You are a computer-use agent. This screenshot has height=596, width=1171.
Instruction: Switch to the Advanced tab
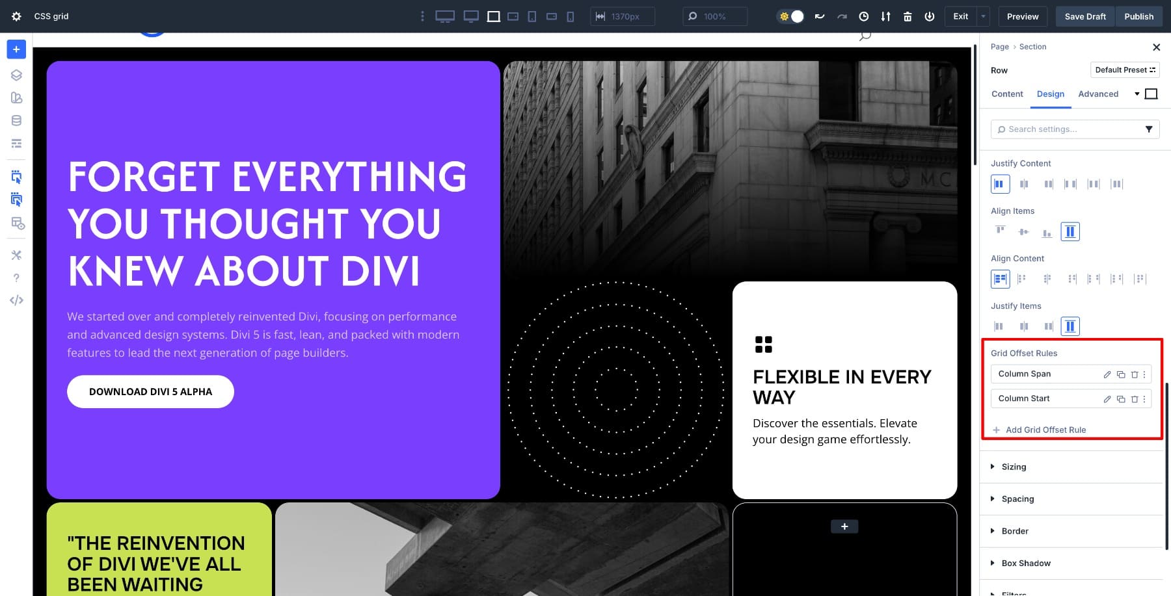pyautogui.click(x=1098, y=94)
